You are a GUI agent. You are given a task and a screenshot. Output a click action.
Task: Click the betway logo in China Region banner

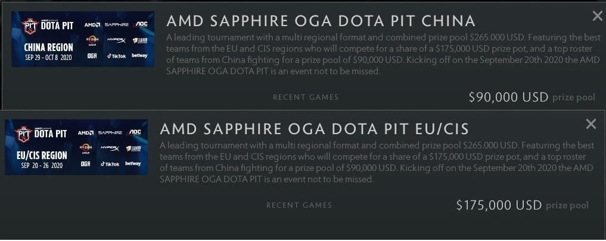tap(139, 56)
